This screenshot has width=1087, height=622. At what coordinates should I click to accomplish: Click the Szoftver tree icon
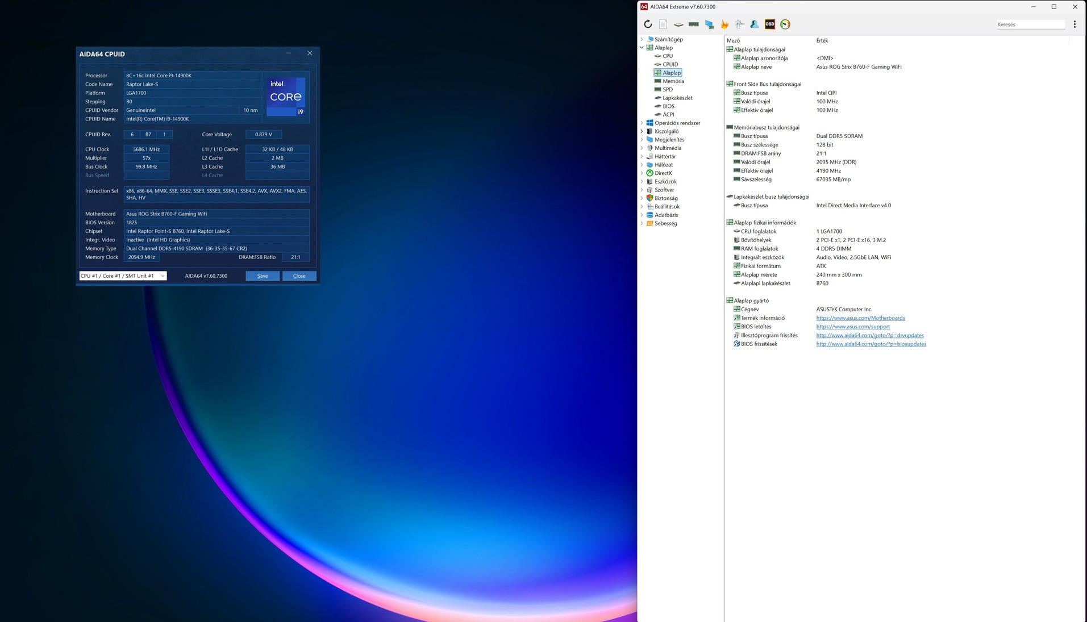coord(649,190)
